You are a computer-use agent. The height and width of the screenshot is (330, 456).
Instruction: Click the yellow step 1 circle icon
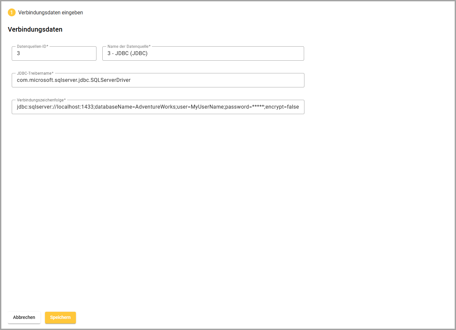pyautogui.click(x=12, y=12)
